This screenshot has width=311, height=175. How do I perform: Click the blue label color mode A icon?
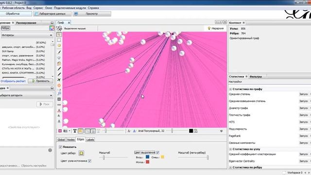[135, 131]
